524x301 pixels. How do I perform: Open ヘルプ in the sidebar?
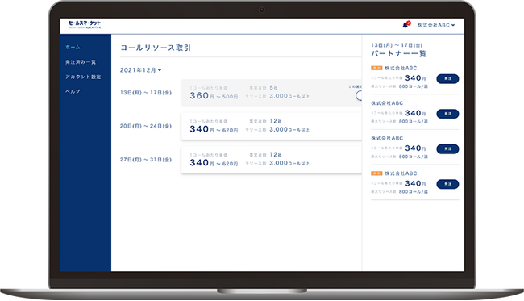pos(73,92)
